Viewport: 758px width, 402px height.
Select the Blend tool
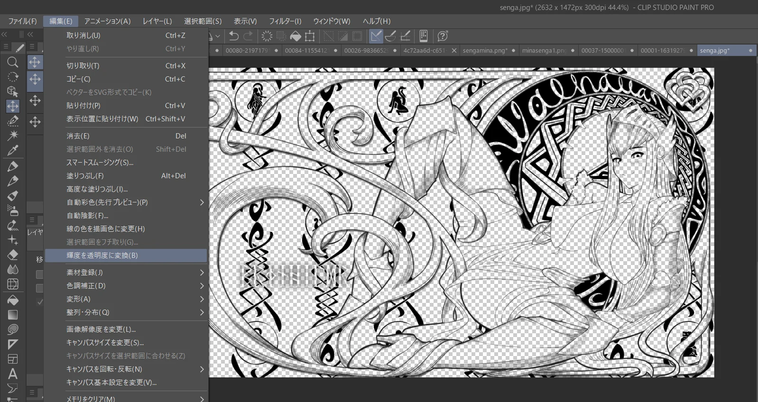coord(13,269)
